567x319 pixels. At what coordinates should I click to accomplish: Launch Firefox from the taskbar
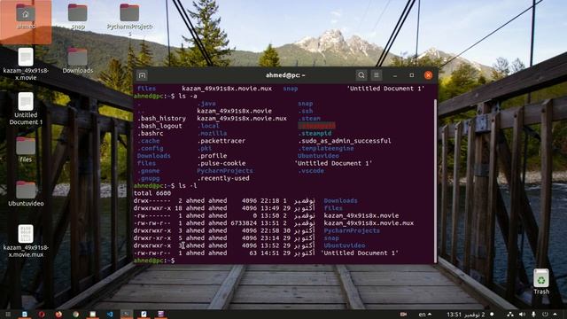pos(58,315)
